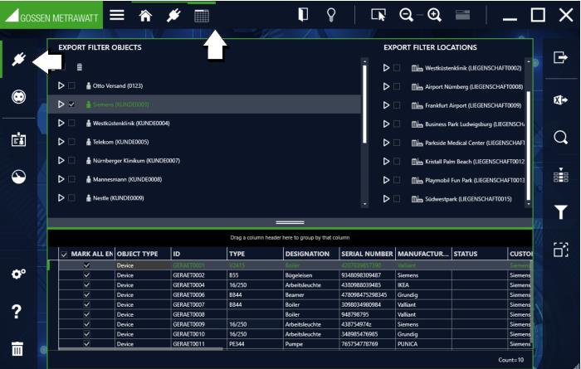
Task: Uncheck the Siemens customer checkbox
Action: (71, 104)
